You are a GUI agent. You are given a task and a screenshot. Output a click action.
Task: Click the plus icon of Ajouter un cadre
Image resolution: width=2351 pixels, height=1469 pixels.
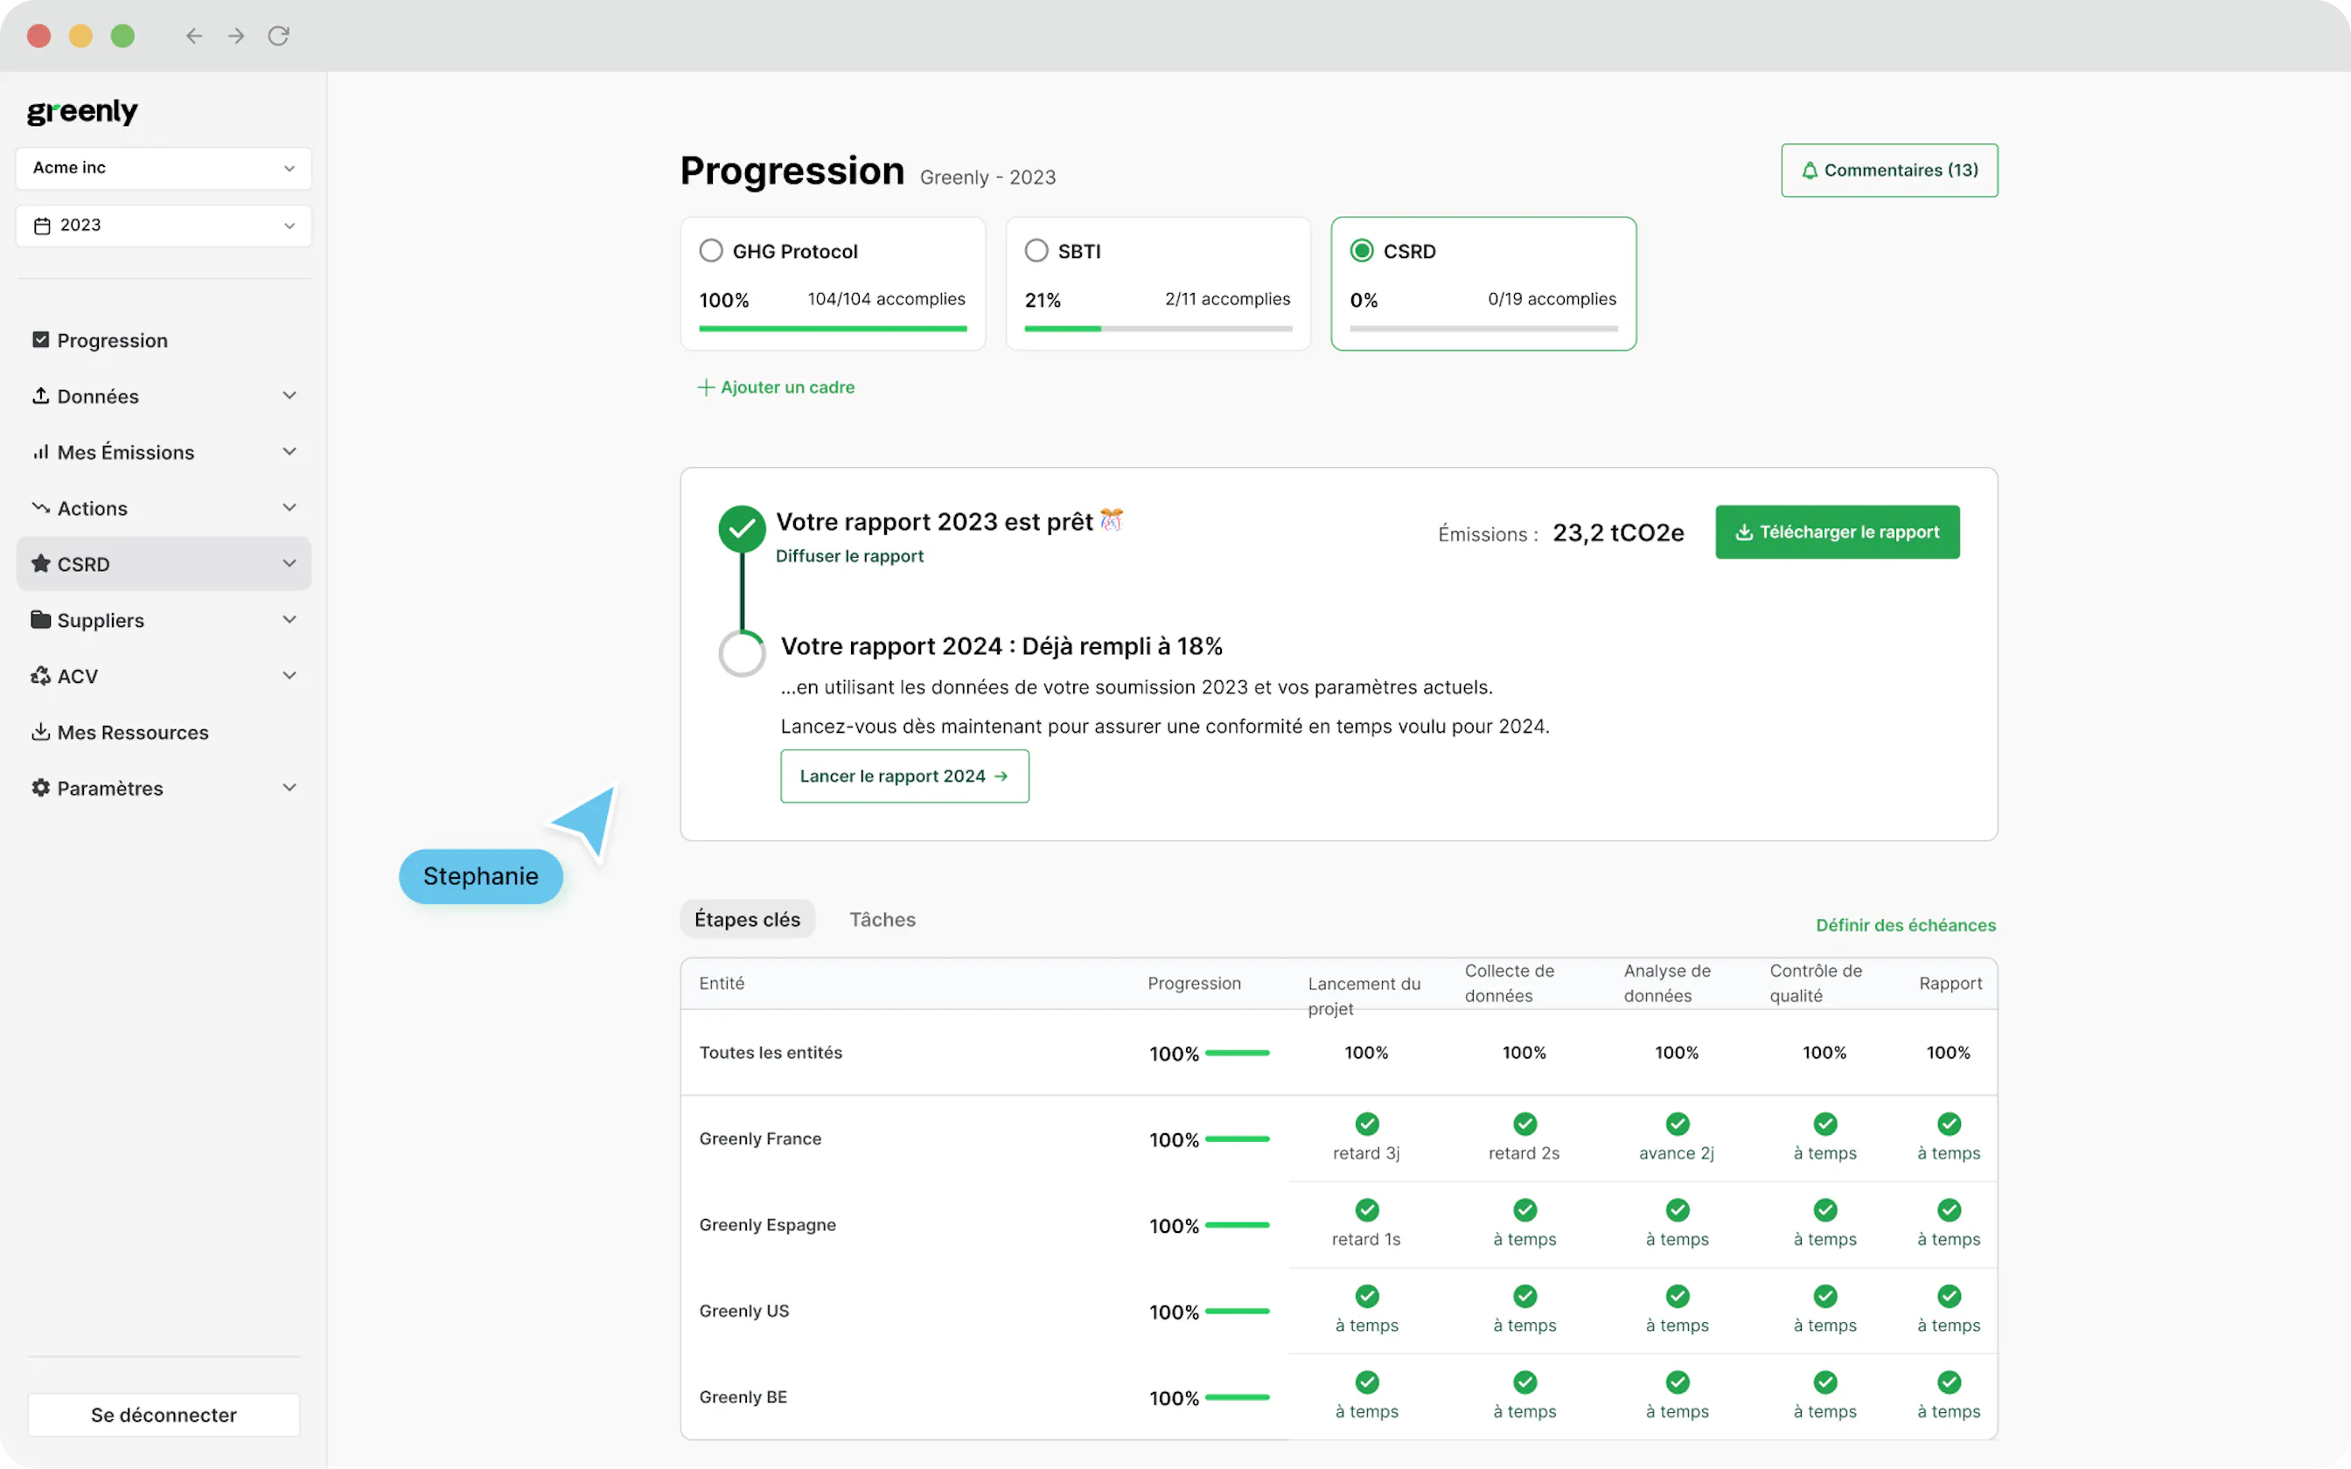click(x=707, y=386)
